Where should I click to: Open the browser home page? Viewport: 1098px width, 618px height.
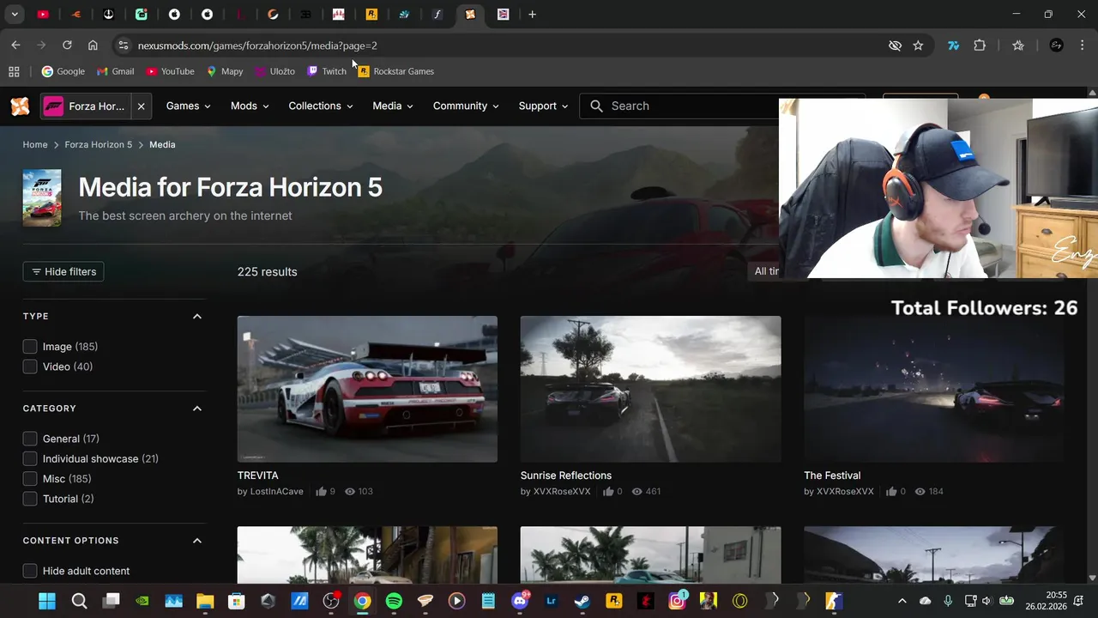93,45
